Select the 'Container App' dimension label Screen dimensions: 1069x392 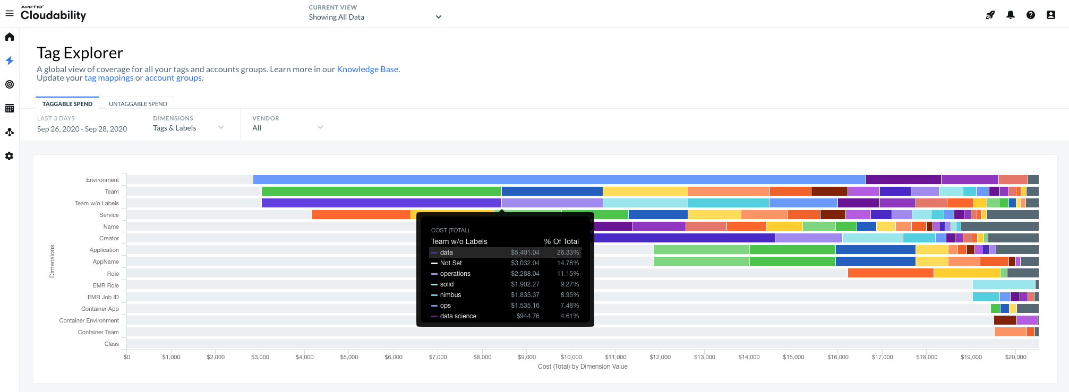coord(100,309)
